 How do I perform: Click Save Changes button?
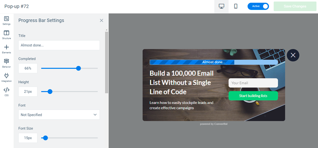pos(295,6)
